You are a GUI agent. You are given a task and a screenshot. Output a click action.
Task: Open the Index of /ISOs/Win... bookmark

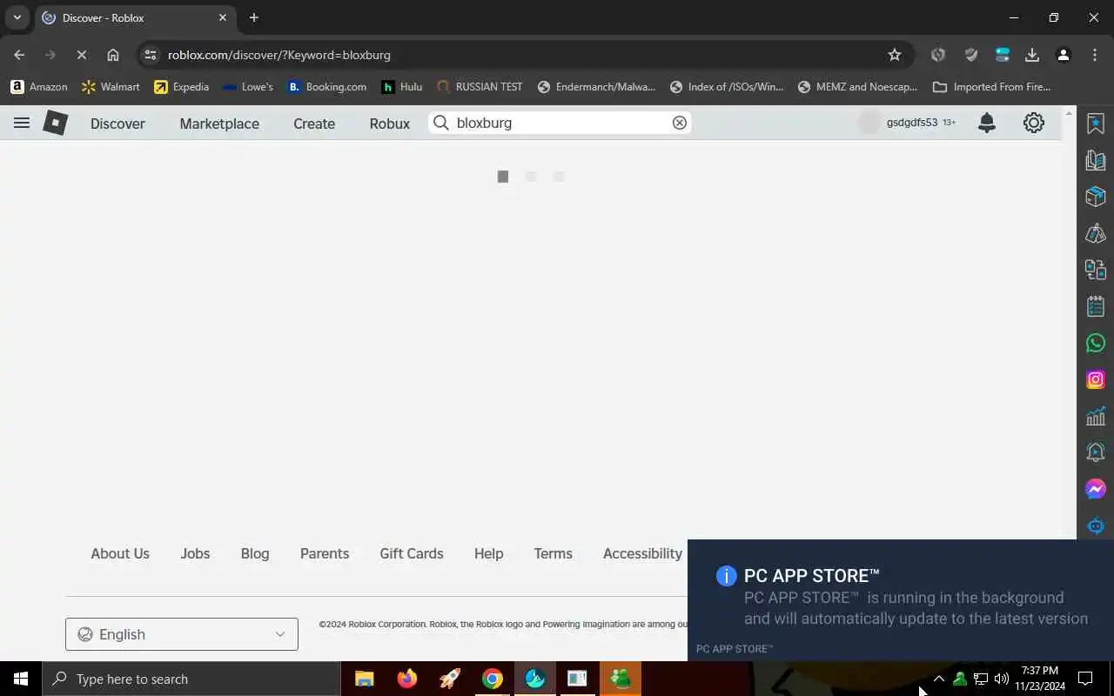(727, 87)
